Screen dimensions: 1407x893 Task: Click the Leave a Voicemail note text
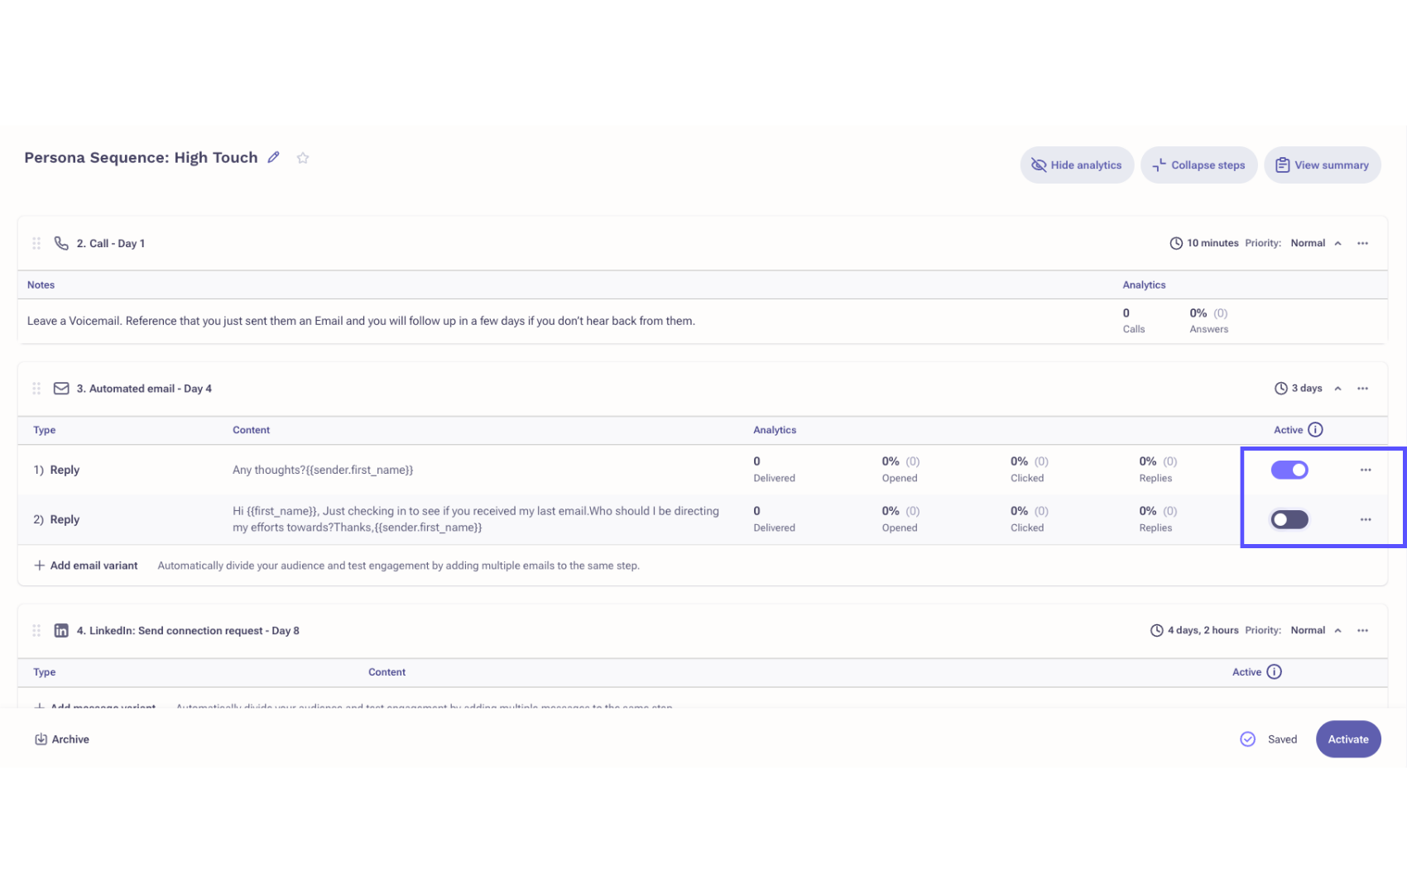point(361,321)
